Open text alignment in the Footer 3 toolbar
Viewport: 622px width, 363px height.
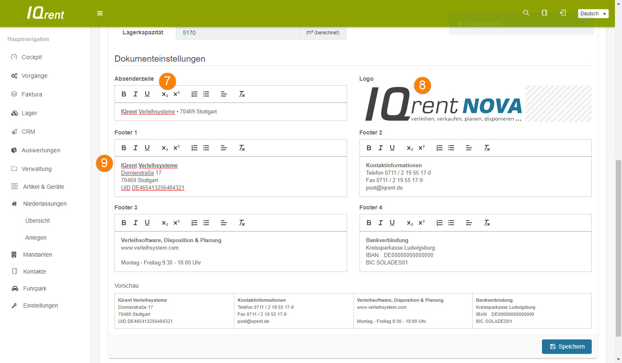[x=224, y=223]
